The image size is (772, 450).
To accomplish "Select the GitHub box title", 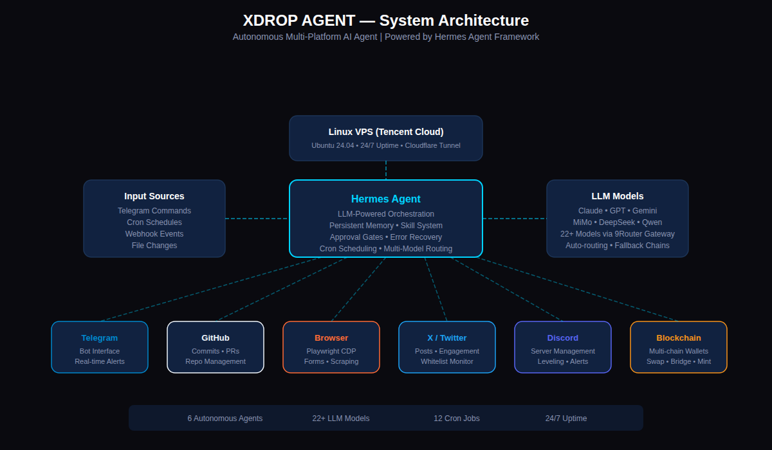I will [216, 337].
